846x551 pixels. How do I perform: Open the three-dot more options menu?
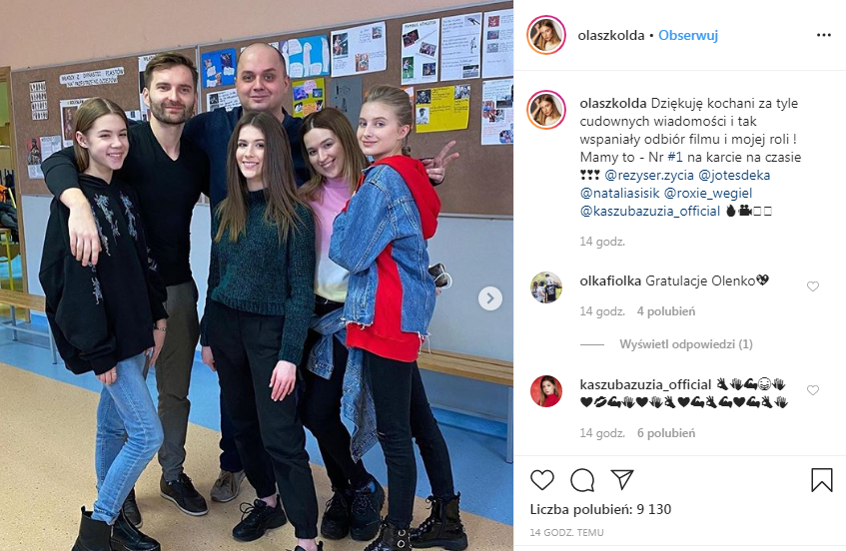[824, 35]
